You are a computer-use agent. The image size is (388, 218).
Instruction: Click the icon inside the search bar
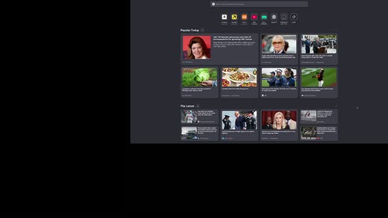click(213, 4)
